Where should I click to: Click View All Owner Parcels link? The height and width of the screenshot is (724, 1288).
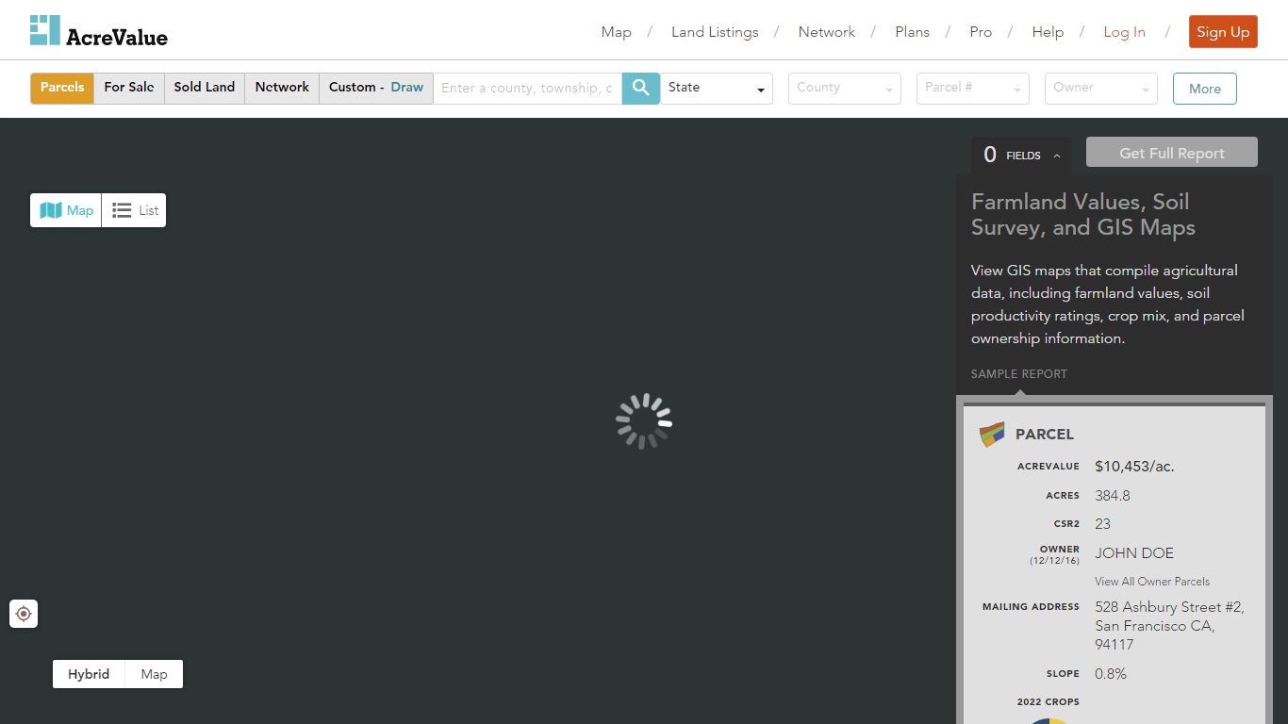1152,582
